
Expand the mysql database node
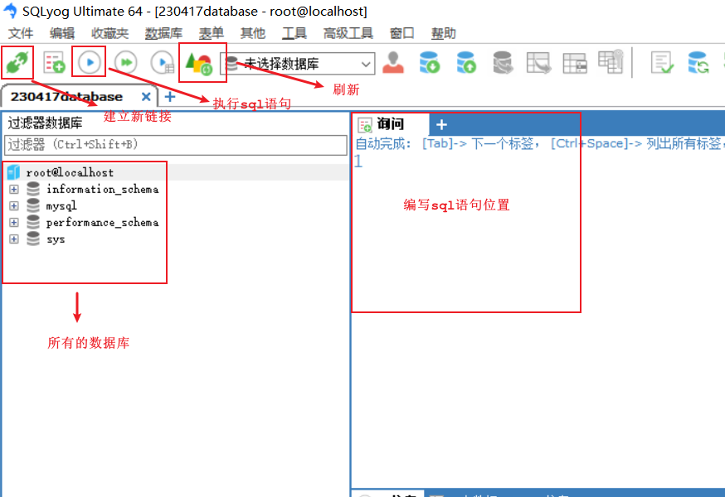pyautogui.click(x=14, y=206)
